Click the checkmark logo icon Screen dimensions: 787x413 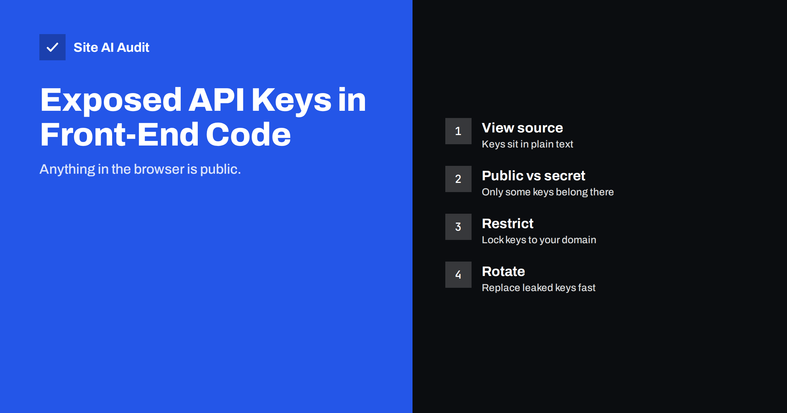click(52, 47)
